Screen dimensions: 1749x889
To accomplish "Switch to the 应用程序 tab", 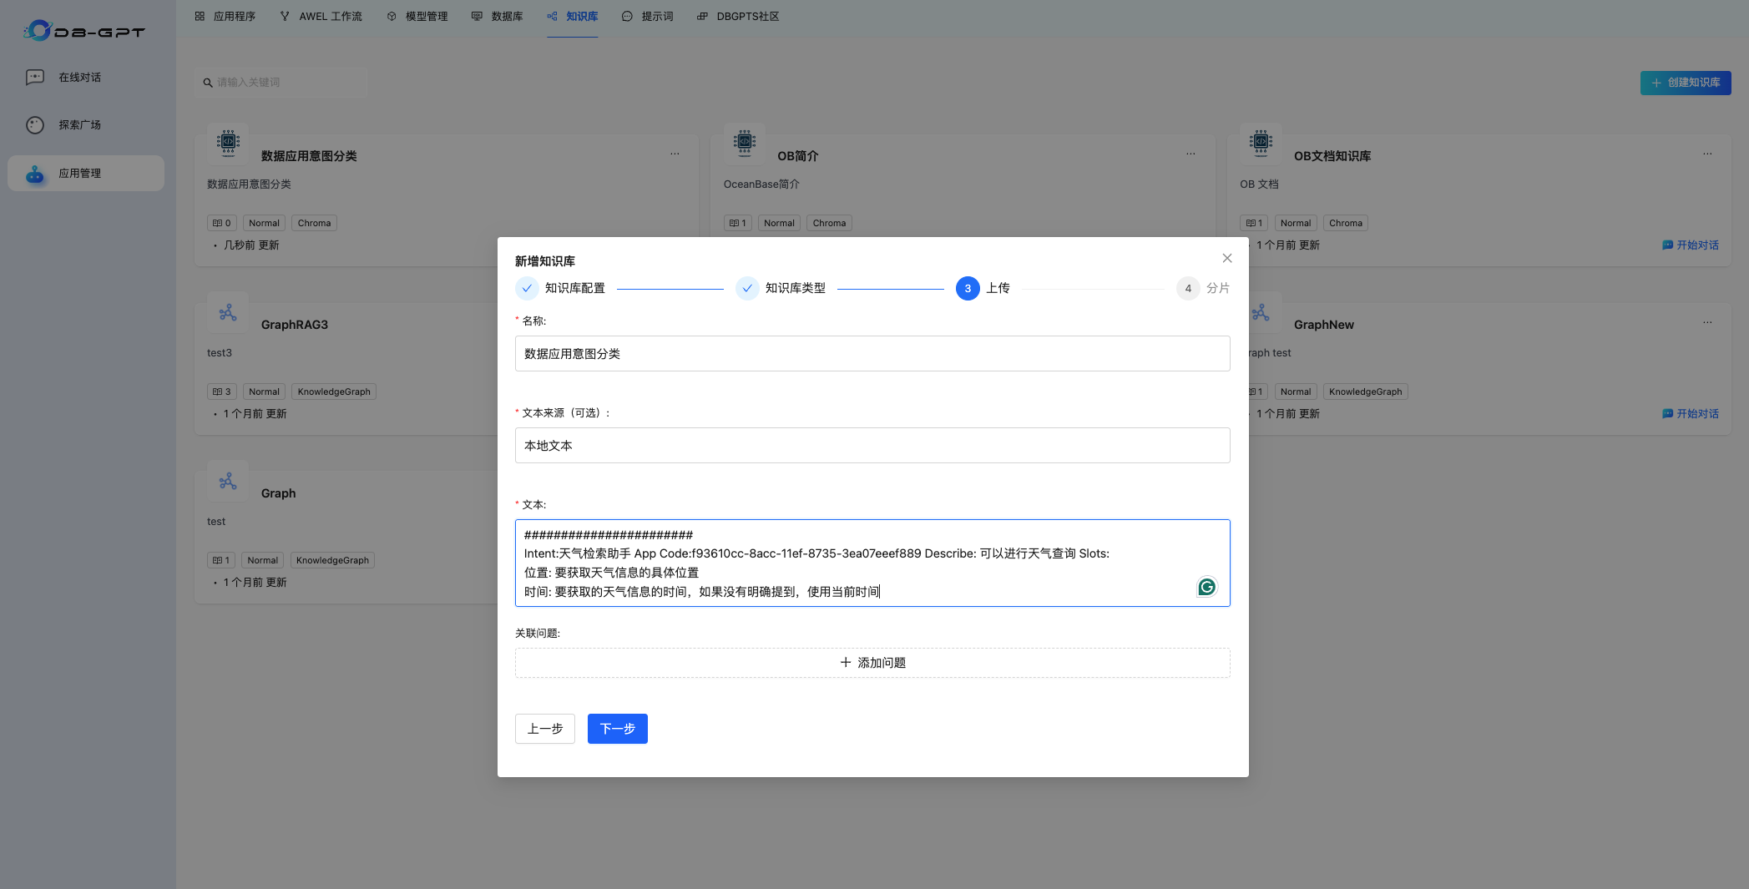I will 225,17.
